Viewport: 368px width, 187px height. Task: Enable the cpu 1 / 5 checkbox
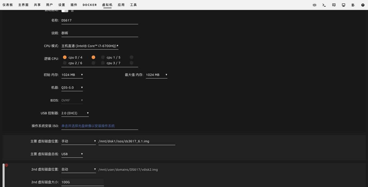[x=103, y=57]
